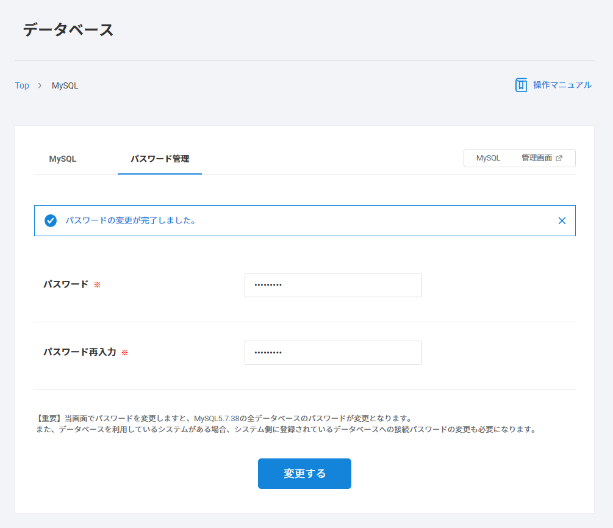Click the book icon beside 操作マニュアル
Image resolution: width=613 pixels, height=528 pixels.
tap(521, 85)
